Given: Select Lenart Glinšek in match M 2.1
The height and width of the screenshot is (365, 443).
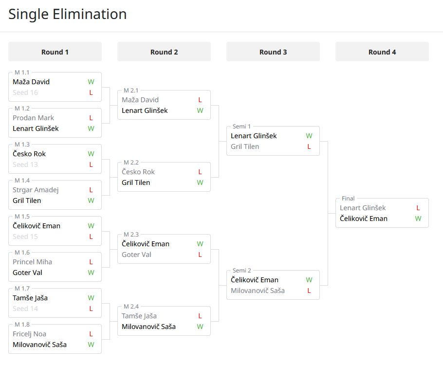Looking at the screenshot, I should (145, 110).
